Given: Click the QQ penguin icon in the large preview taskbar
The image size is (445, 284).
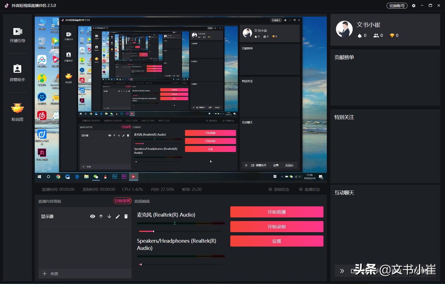Looking at the screenshot, I should coord(105,177).
